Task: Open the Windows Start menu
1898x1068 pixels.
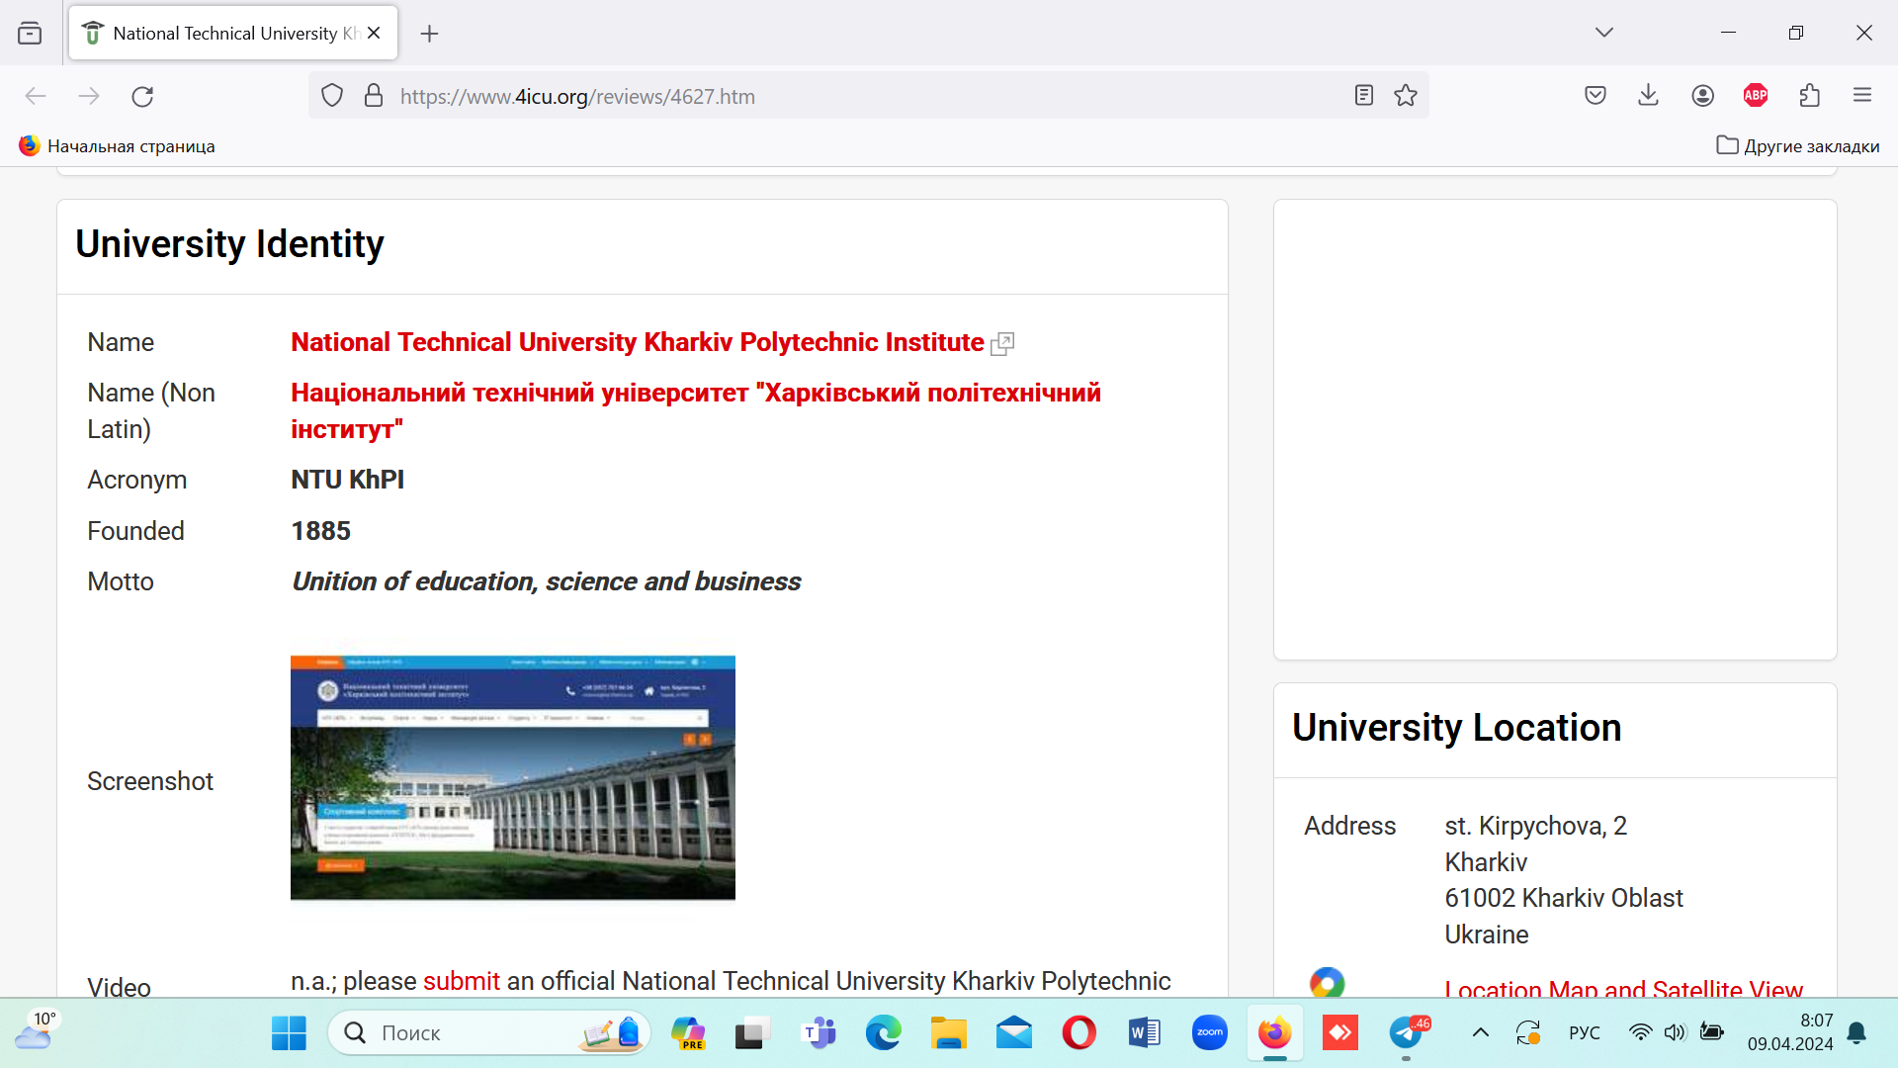Action: coord(289,1033)
